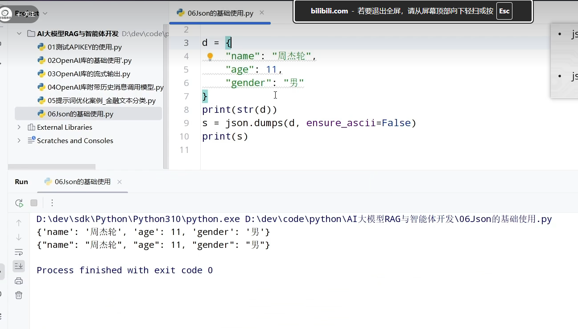Close the 06Json的基础使用.py editor tab
Screen dimensions: 578x329
point(262,13)
